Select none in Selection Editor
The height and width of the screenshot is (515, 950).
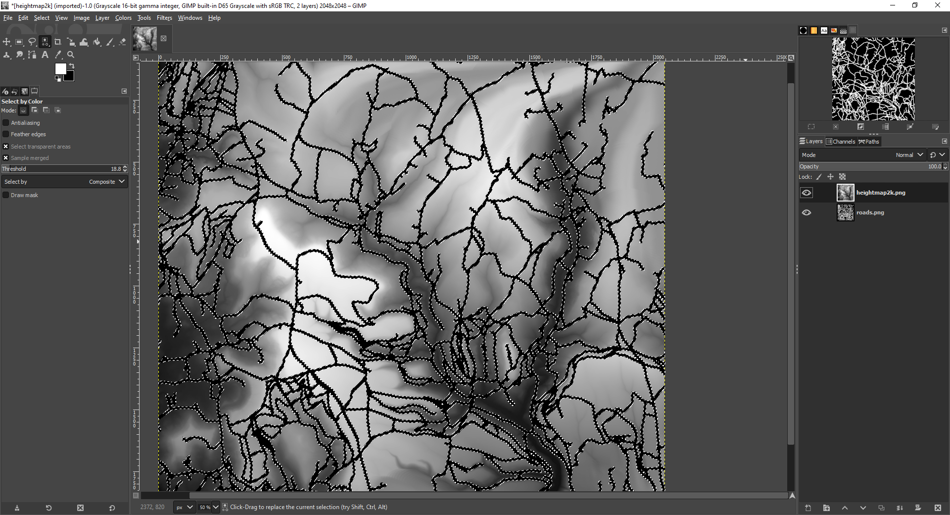836,127
